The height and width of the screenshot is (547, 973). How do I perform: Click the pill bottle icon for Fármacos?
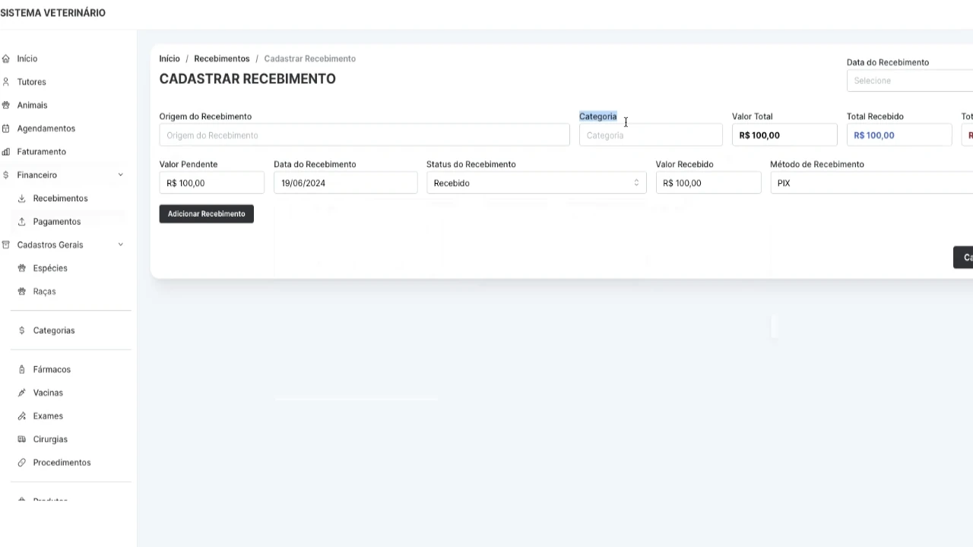22,369
